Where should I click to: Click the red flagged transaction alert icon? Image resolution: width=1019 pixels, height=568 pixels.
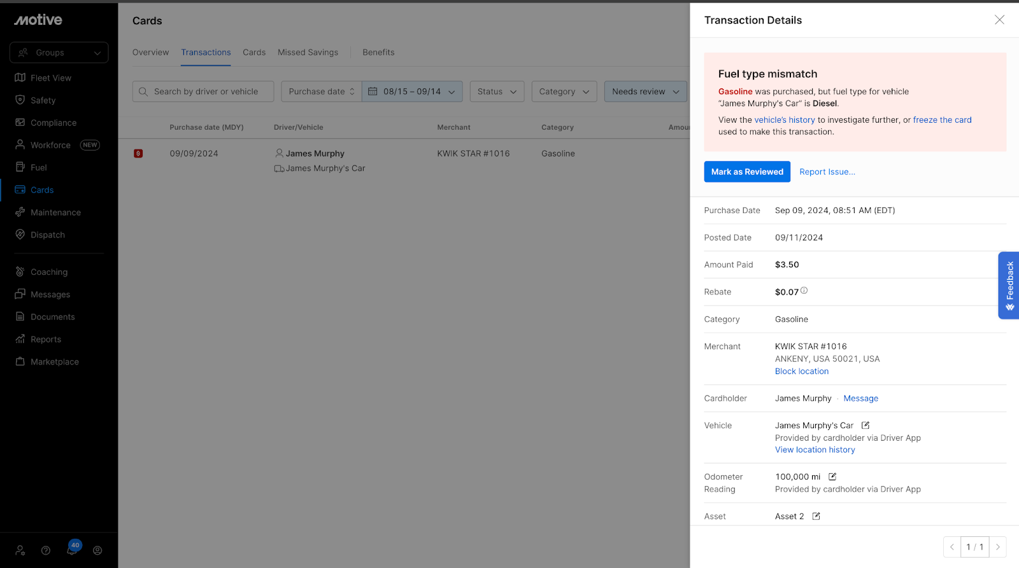(x=138, y=153)
